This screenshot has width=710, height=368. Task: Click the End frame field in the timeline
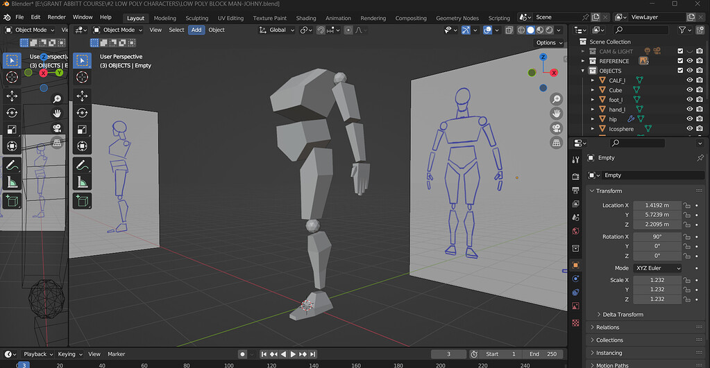pyautogui.click(x=542, y=354)
